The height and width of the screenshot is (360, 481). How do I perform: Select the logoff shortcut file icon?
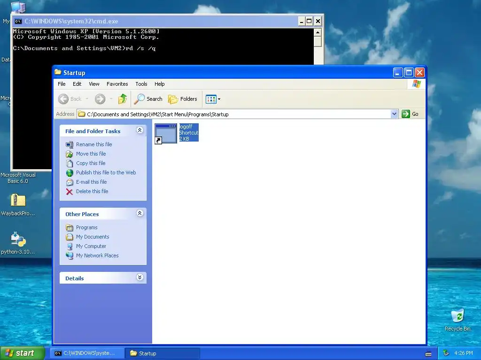point(166,134)
